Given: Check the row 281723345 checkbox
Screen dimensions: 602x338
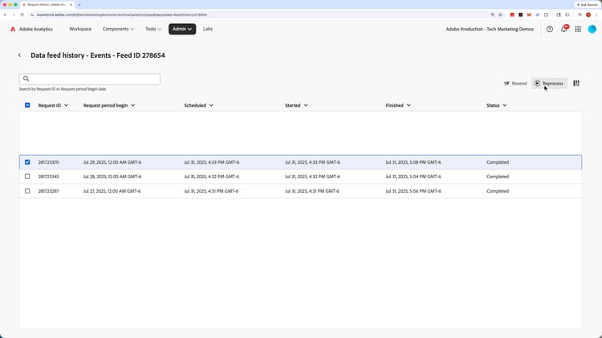Looking at the screenshot, I should (27, 177).
